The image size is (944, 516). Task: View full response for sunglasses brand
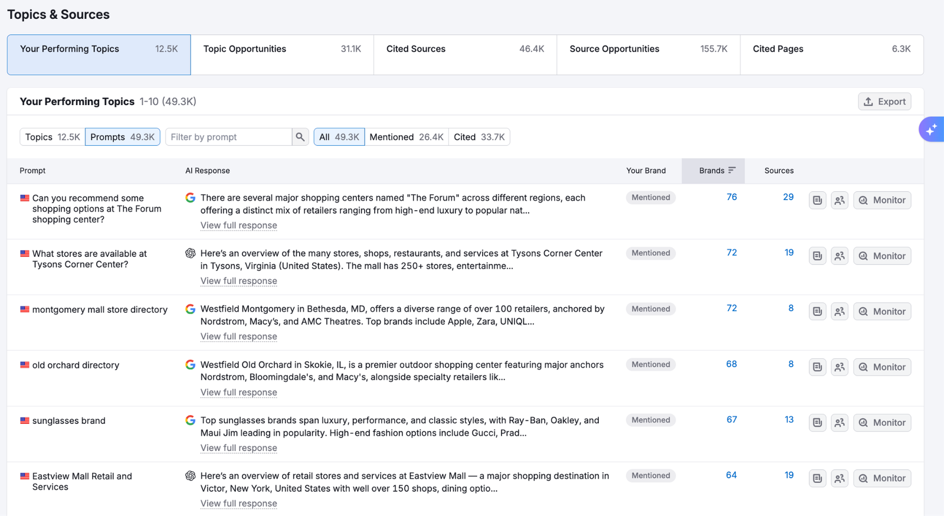click(238, 448)
